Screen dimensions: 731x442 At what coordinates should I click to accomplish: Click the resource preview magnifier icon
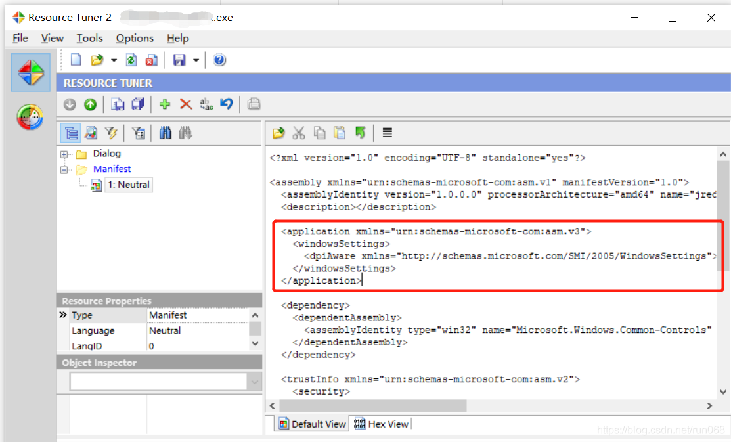pos(91,133)
